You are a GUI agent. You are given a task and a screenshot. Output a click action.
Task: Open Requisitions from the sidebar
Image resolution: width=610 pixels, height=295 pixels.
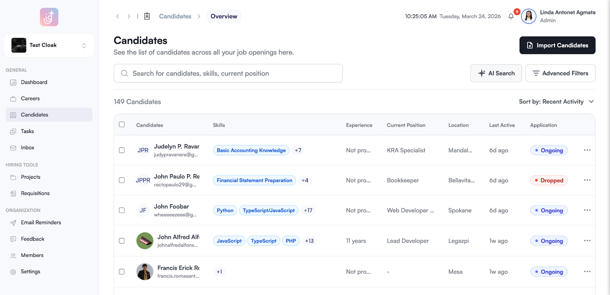click(x=35, y=193)
